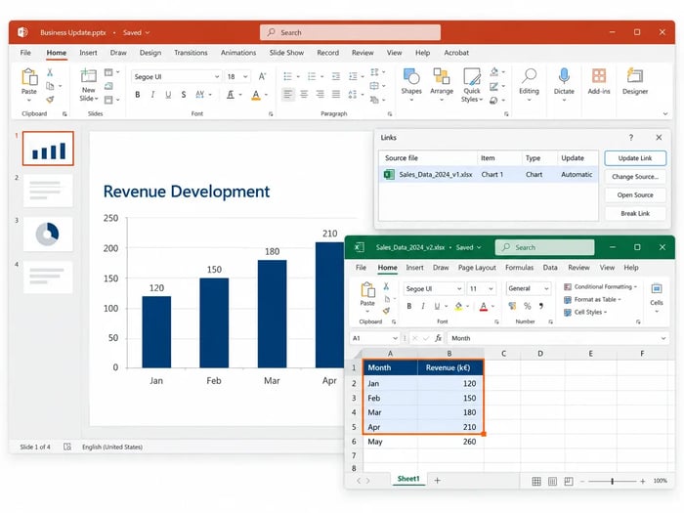The image size is (684, 513).
Task: Open the Name Box A1 dropdown
Action: [x=395, y=338]
